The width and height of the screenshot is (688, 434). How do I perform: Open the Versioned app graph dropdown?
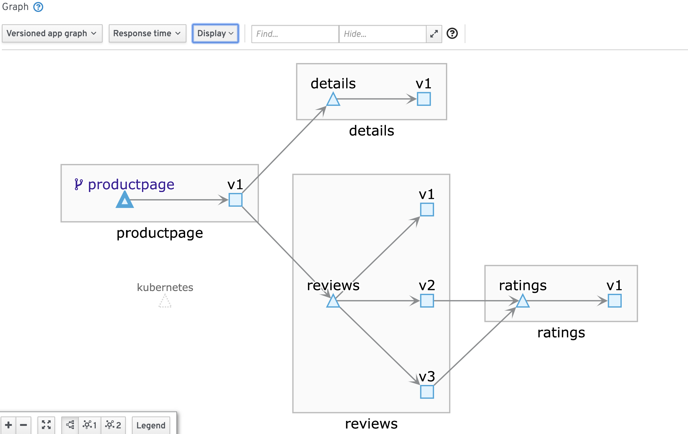pyautogui.click(x=52, y=33)
